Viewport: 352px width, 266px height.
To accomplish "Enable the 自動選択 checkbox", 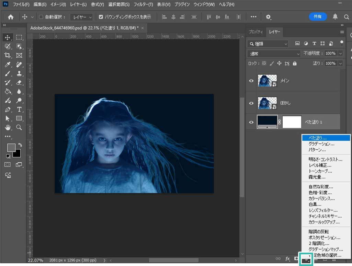I will point(41,17).
